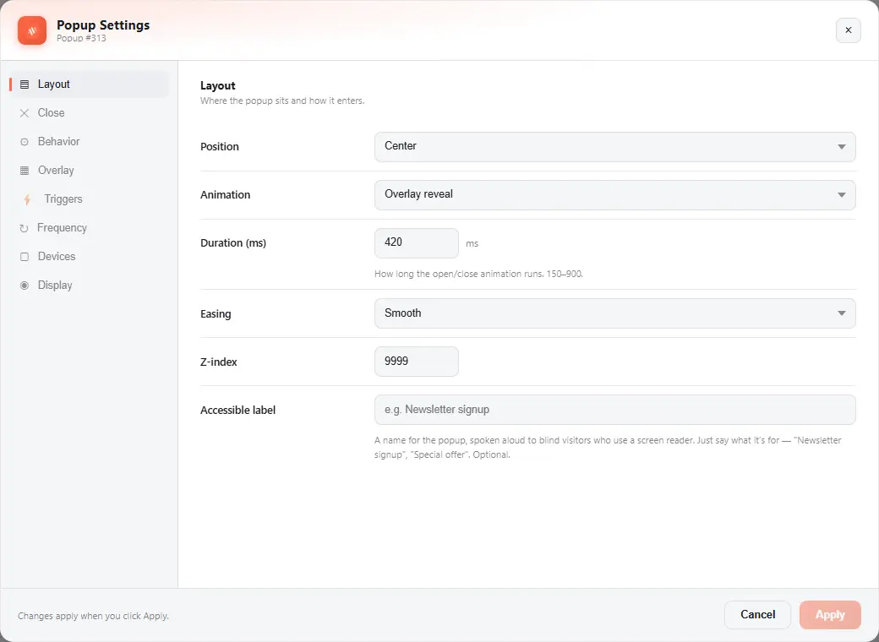Click the Devices square icon
Image resolution: width=879 pixels, height=642 pixels.
pos(25,257)
